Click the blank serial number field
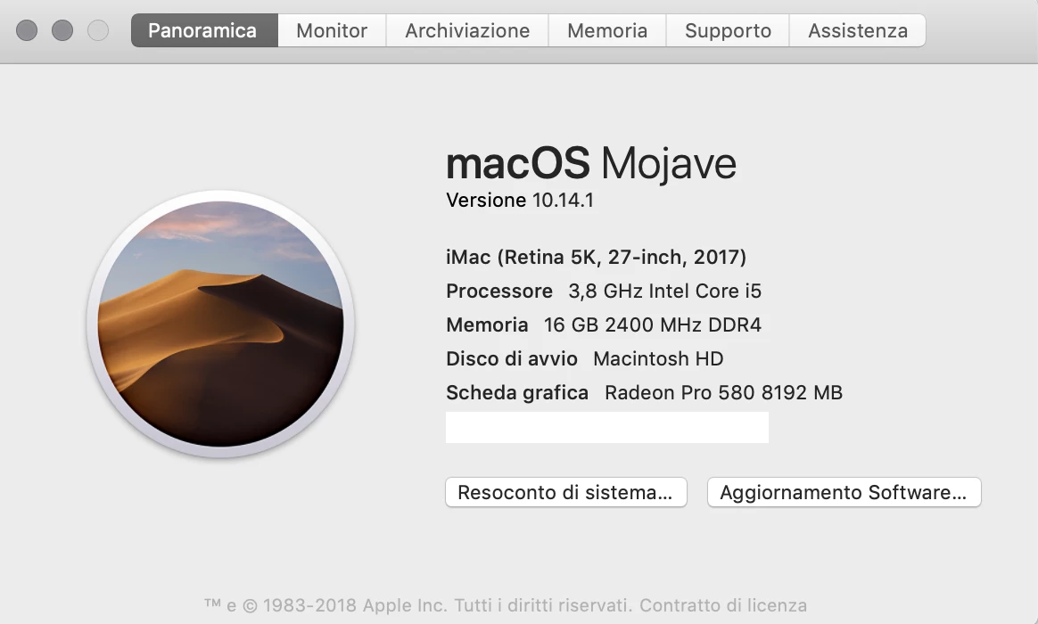This screenshot has height=624, width=1038. (607, 428)
